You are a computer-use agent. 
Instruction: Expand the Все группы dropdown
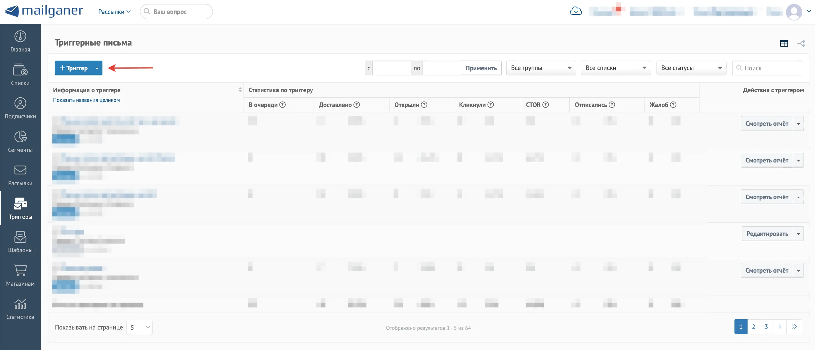tap(541, 68)
